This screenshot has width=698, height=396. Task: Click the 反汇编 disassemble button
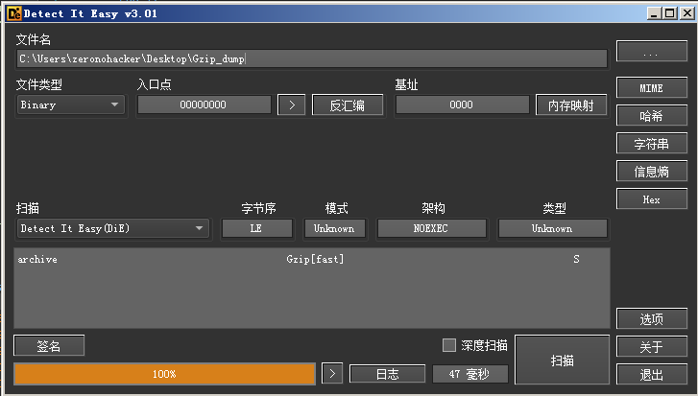pos(348,105)
